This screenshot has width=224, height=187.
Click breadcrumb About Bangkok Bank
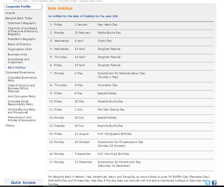[x=43, y=1]
